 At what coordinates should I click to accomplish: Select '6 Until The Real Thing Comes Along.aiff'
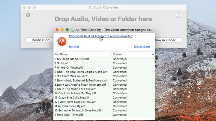pos(104,72)
